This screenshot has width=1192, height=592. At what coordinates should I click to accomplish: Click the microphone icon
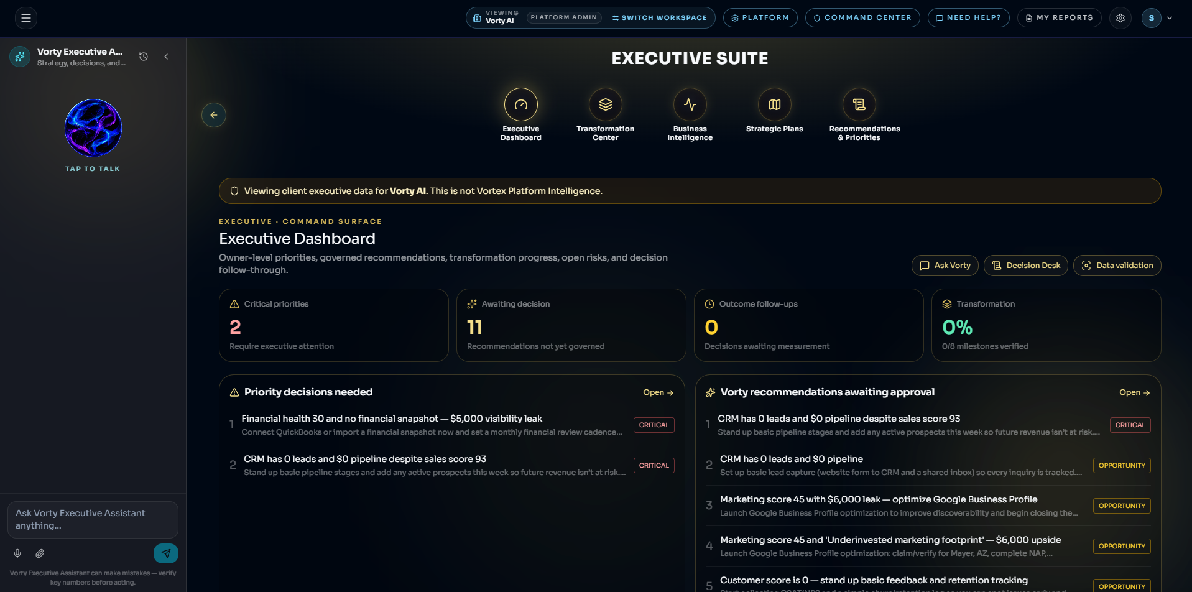[17, 553]
